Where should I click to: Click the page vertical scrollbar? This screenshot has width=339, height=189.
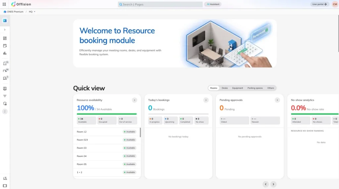[338, 33]
